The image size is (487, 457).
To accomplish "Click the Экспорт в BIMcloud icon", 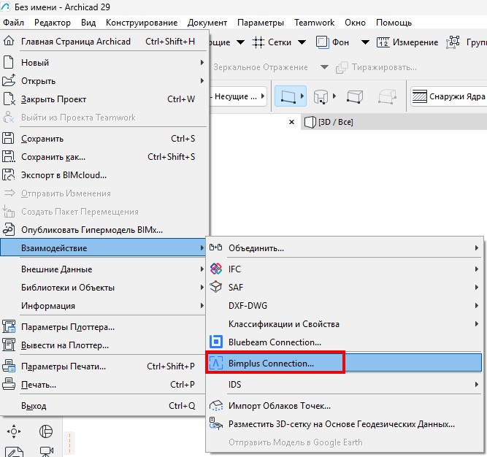I will tap(8, 174).
